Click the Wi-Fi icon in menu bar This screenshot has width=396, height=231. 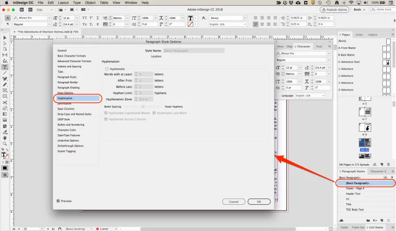coord(351,3)
